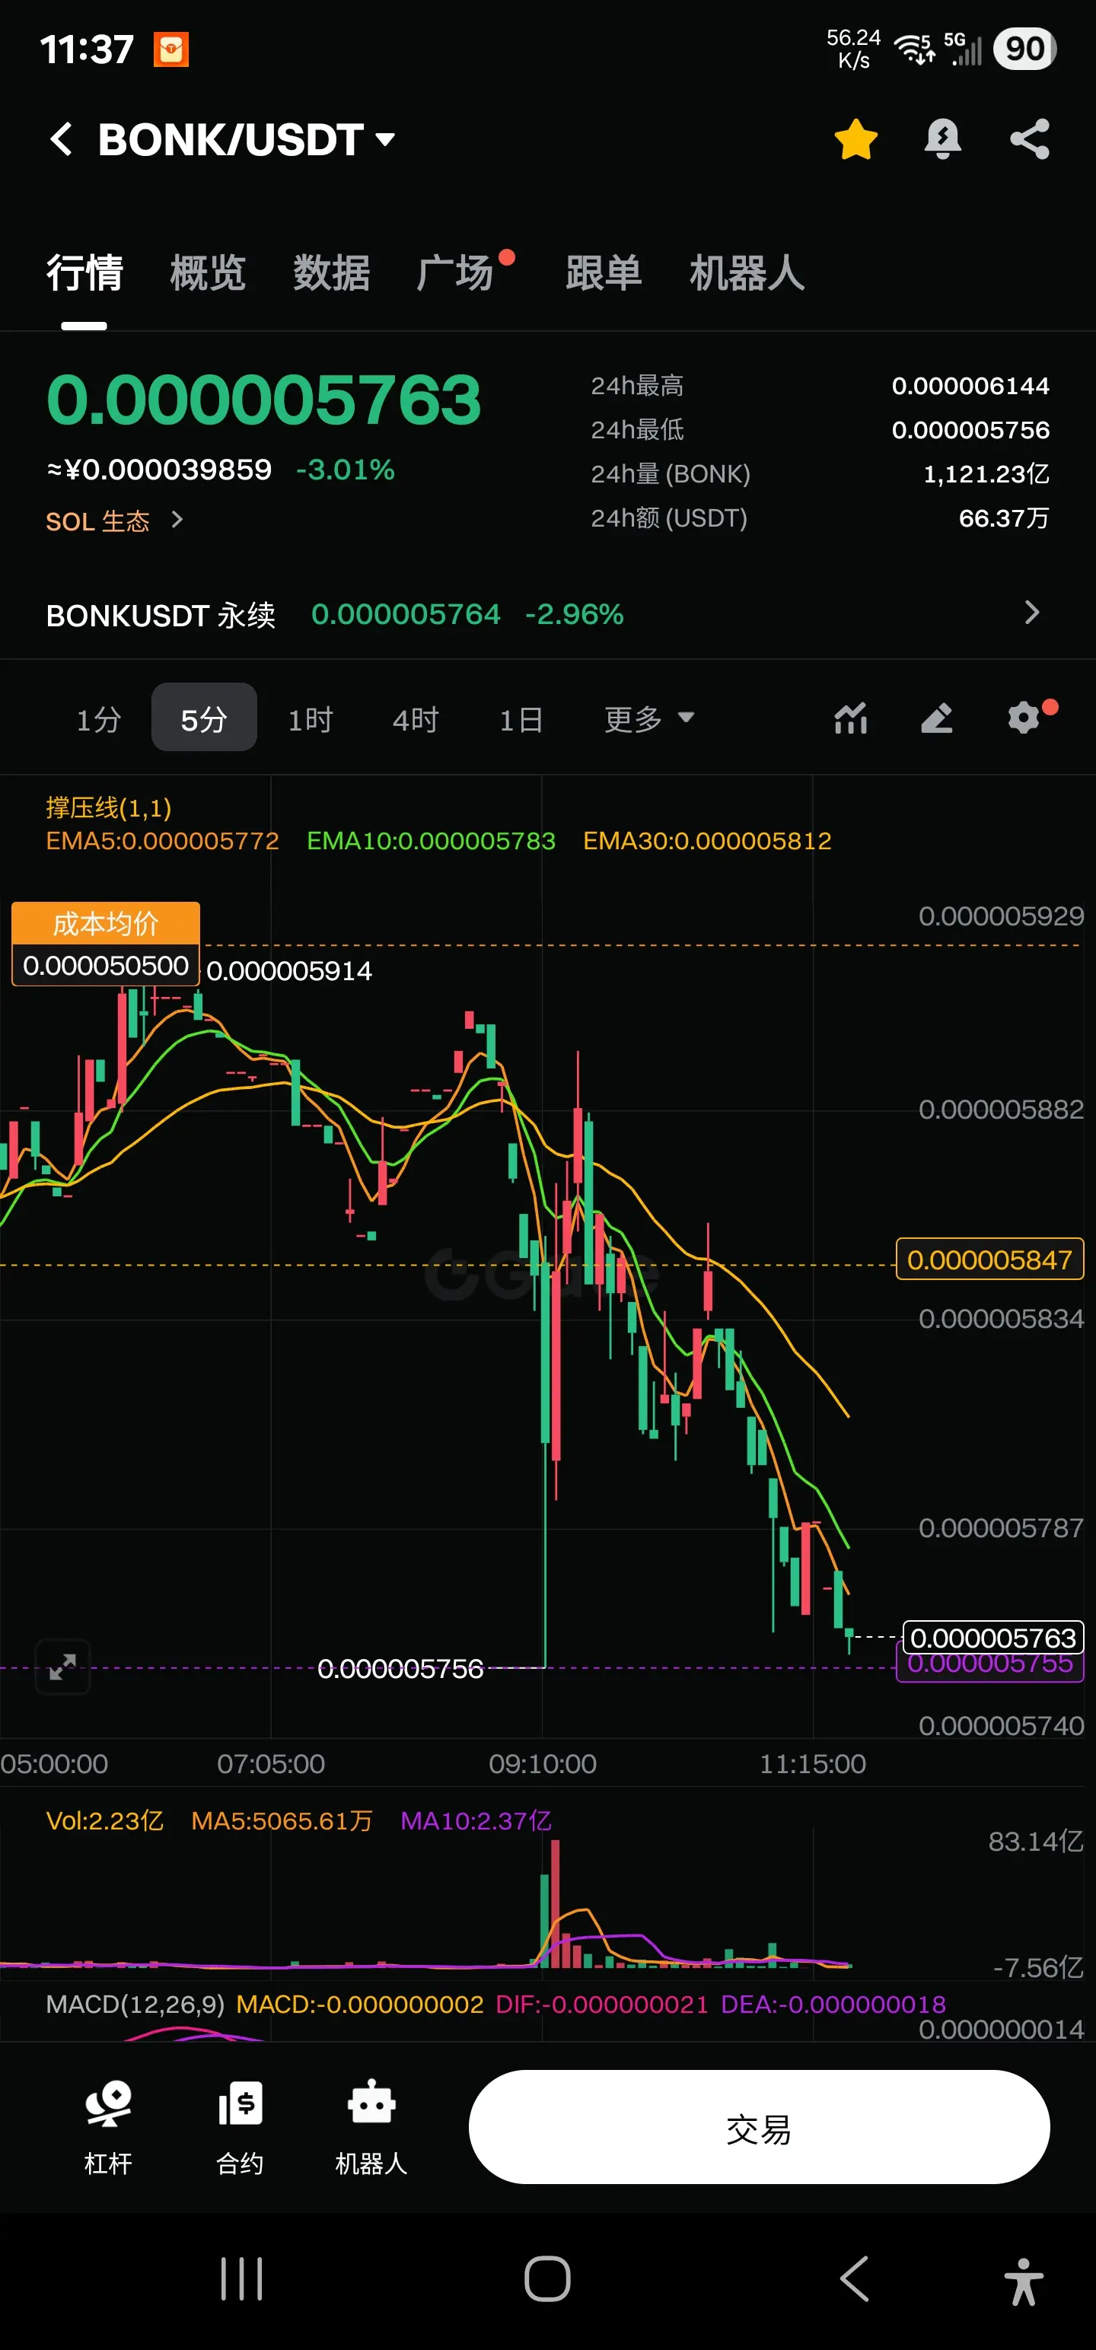The width and height of the screenshot is (1096, 2350).
Task: Select the 1分 chart interval
Action: click(98, 719)
